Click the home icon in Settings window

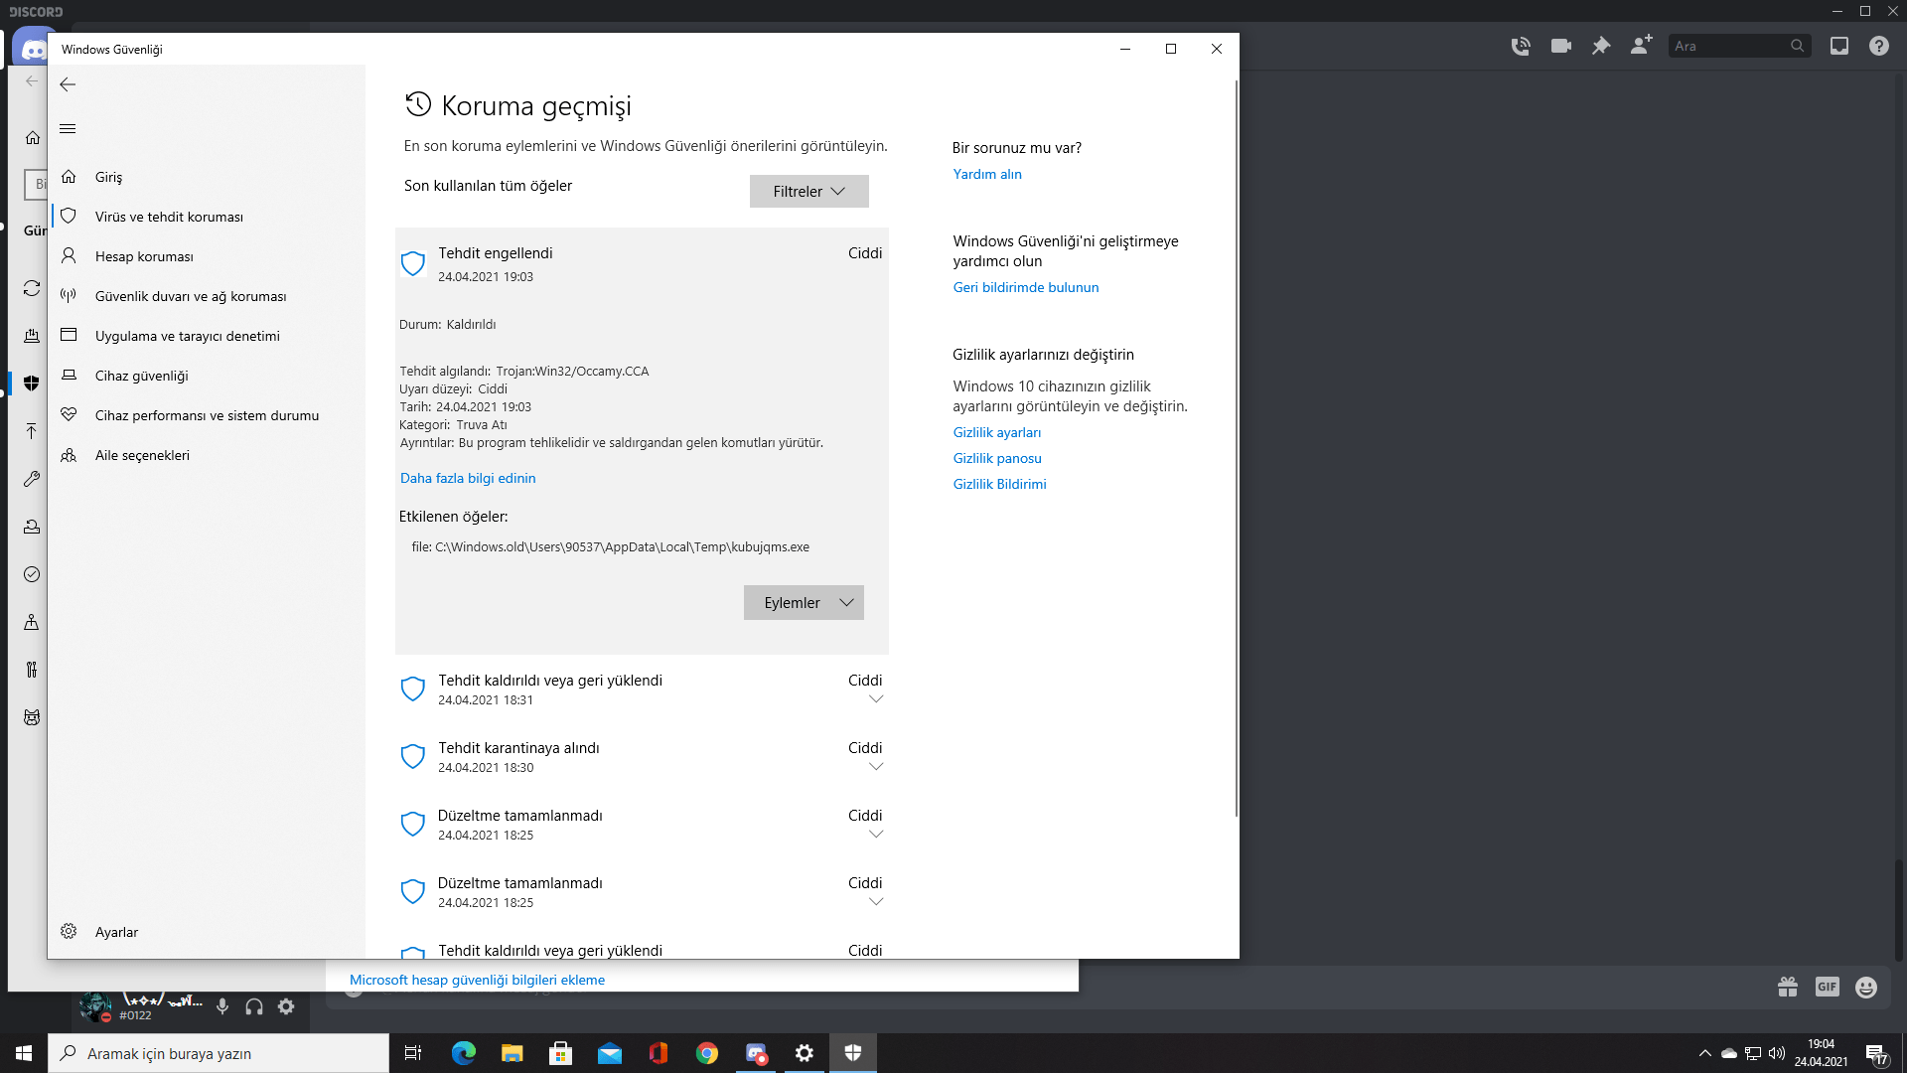[x=33, y=137]
